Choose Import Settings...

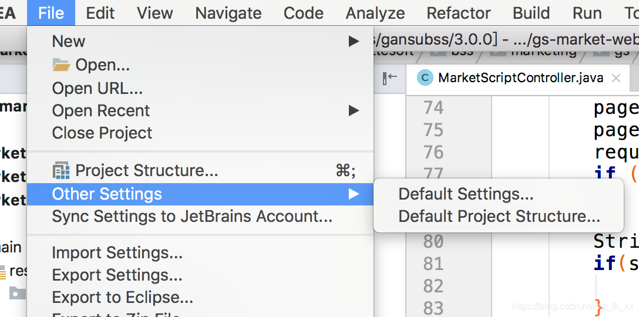point(200,253)
